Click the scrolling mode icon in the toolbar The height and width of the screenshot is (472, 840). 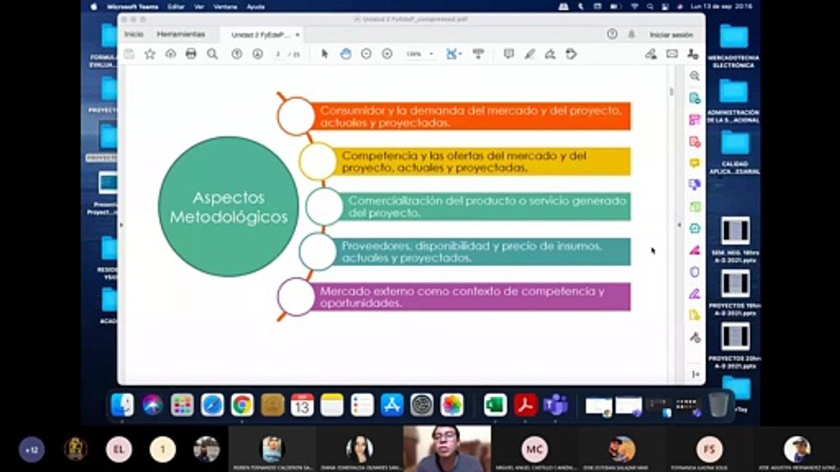point(478,54)
